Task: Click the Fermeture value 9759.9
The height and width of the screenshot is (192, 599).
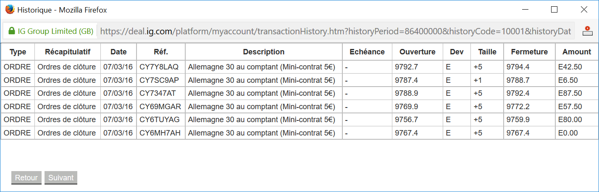Action: [518, 120]
